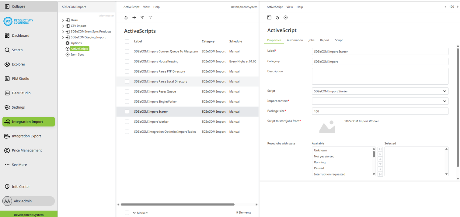Select ActiveScripts in the tree
The width and height of the screenshot is (460, 217).
click(x=79, y=49)
